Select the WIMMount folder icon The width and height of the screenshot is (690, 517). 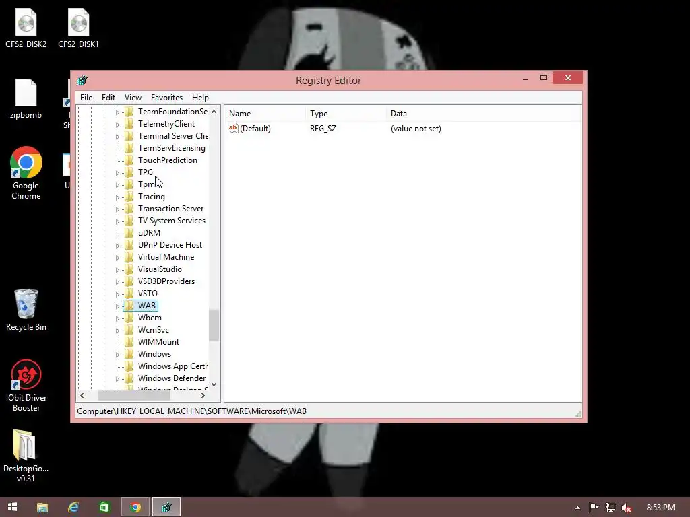click(x=129, y=342)
